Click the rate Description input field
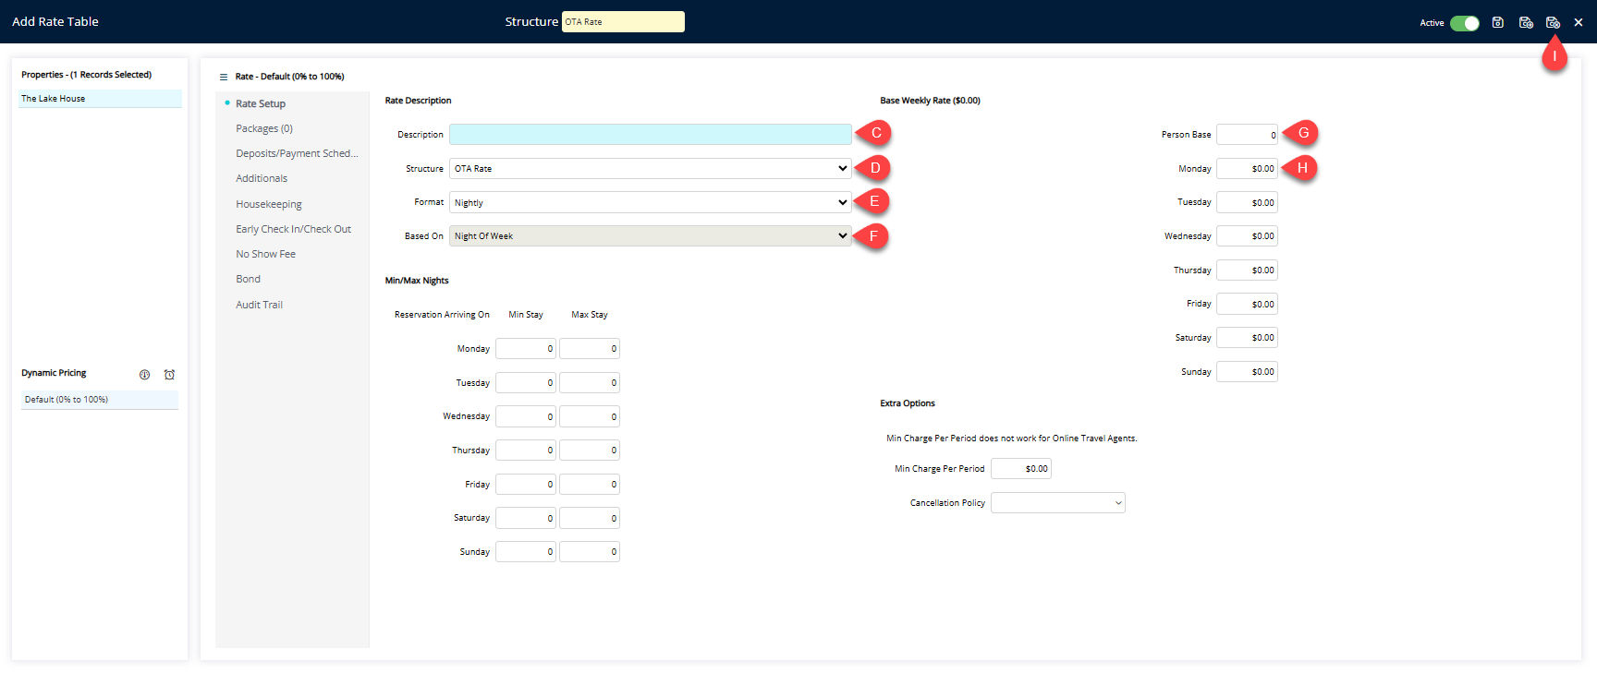 click(651, 134)
